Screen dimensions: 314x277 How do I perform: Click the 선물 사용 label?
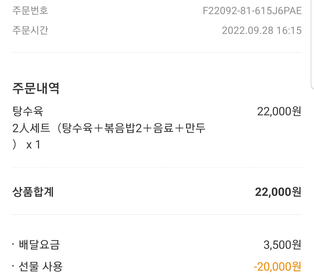click(41, 267)
